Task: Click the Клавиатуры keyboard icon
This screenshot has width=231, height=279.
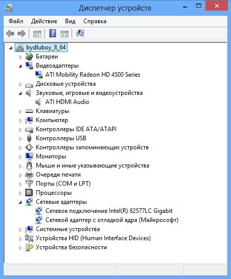Action: (29, 111)
